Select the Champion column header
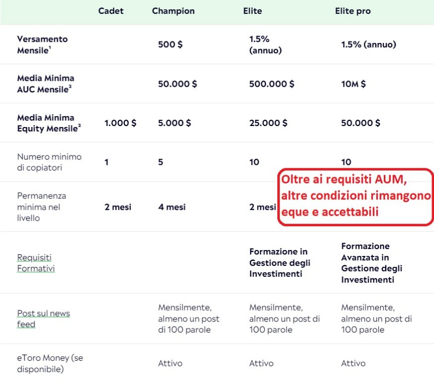The height and width of the screenshot is (381, 434). (x=174, y=11)
